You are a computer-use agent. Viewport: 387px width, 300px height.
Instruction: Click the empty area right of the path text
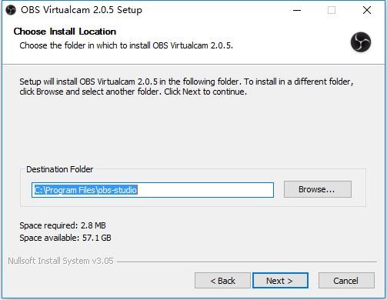point(205,190)
